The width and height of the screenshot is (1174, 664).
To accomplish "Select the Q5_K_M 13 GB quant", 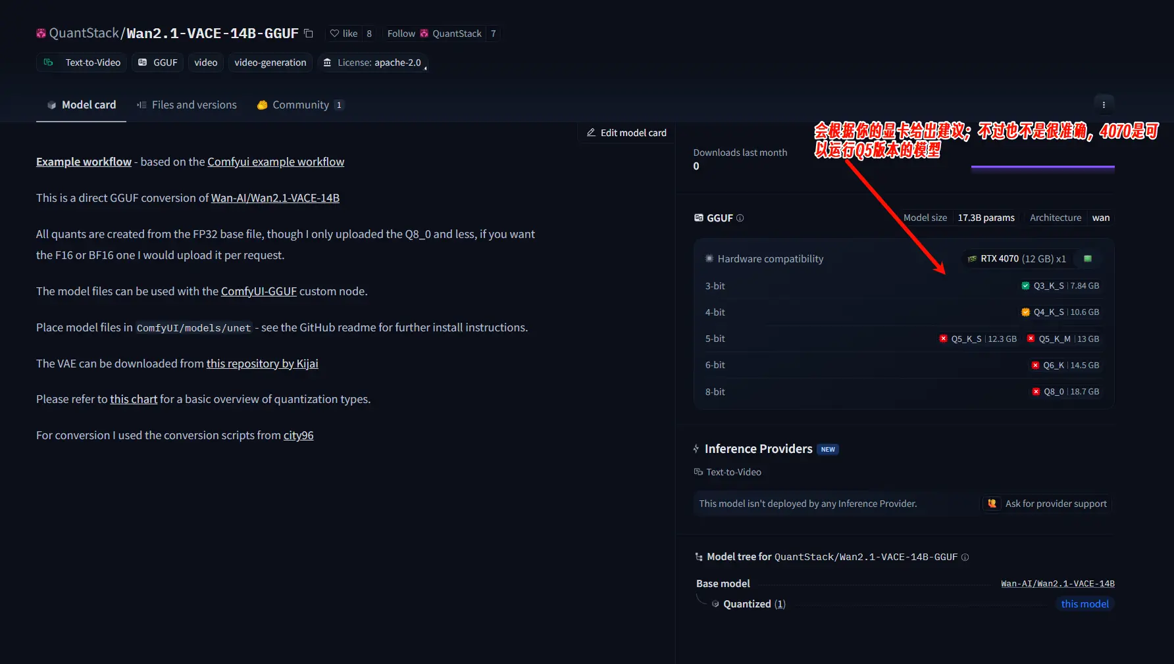I will click(1063, 339).
